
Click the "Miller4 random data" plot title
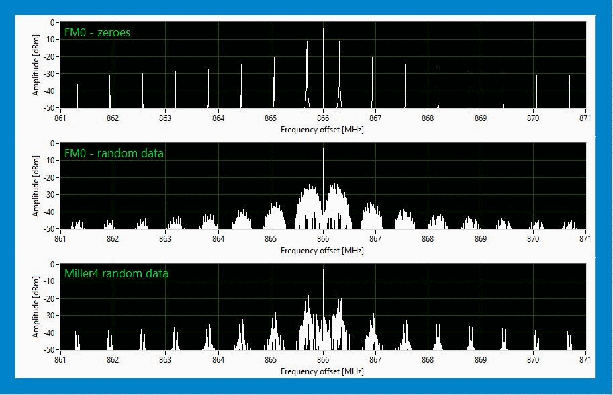click(116, 274)
